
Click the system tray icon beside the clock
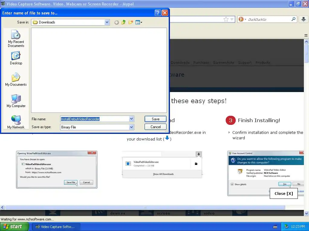pyautogui.click(x=286, y=226)
